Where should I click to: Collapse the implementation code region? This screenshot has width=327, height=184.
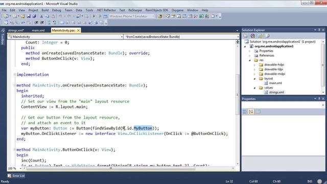coord(15,75)
